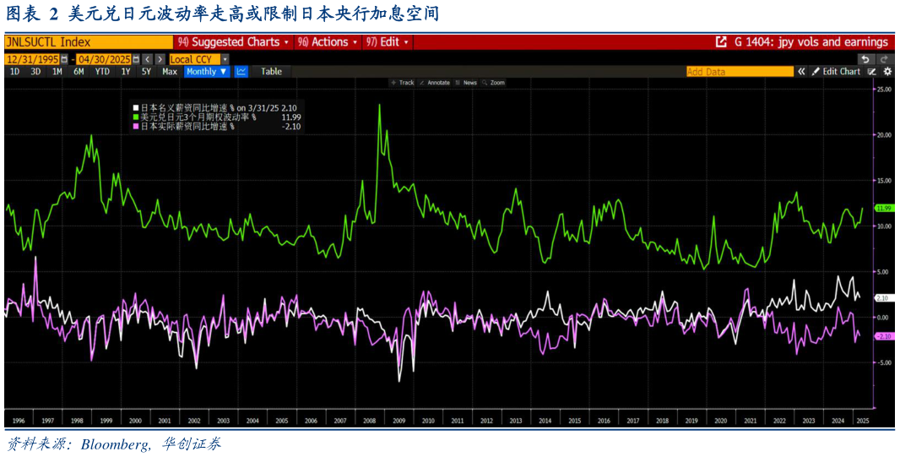Image resolution: width=900 pixels, height=457 pixels.
Task: Click the Add Data input field
Action: (739, 72)
